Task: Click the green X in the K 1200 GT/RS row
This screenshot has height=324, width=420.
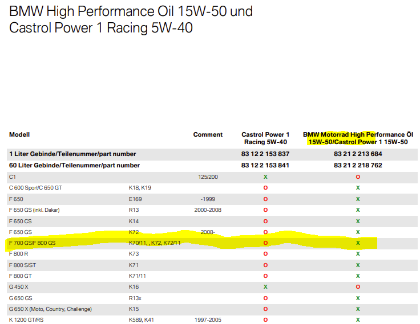Action: pos(358,319)
